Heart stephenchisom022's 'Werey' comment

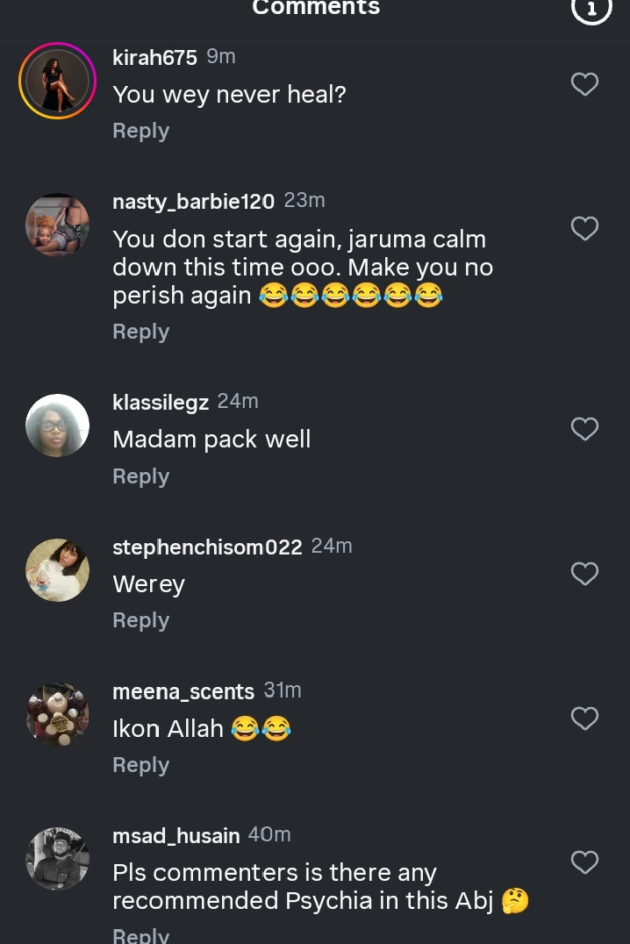coord(584,574)
